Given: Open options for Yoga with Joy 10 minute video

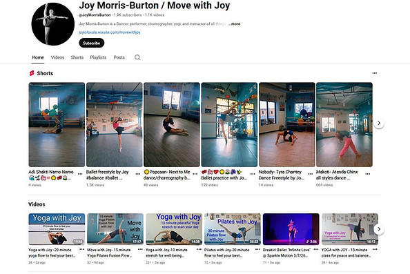Looking at the screenshot, I should [x=199, y=249].
